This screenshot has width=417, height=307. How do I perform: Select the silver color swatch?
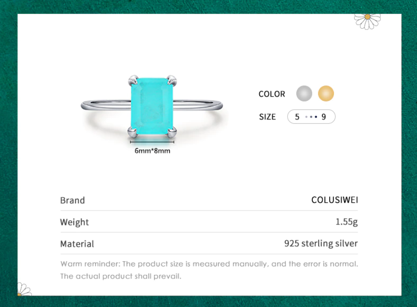[304, 93]
